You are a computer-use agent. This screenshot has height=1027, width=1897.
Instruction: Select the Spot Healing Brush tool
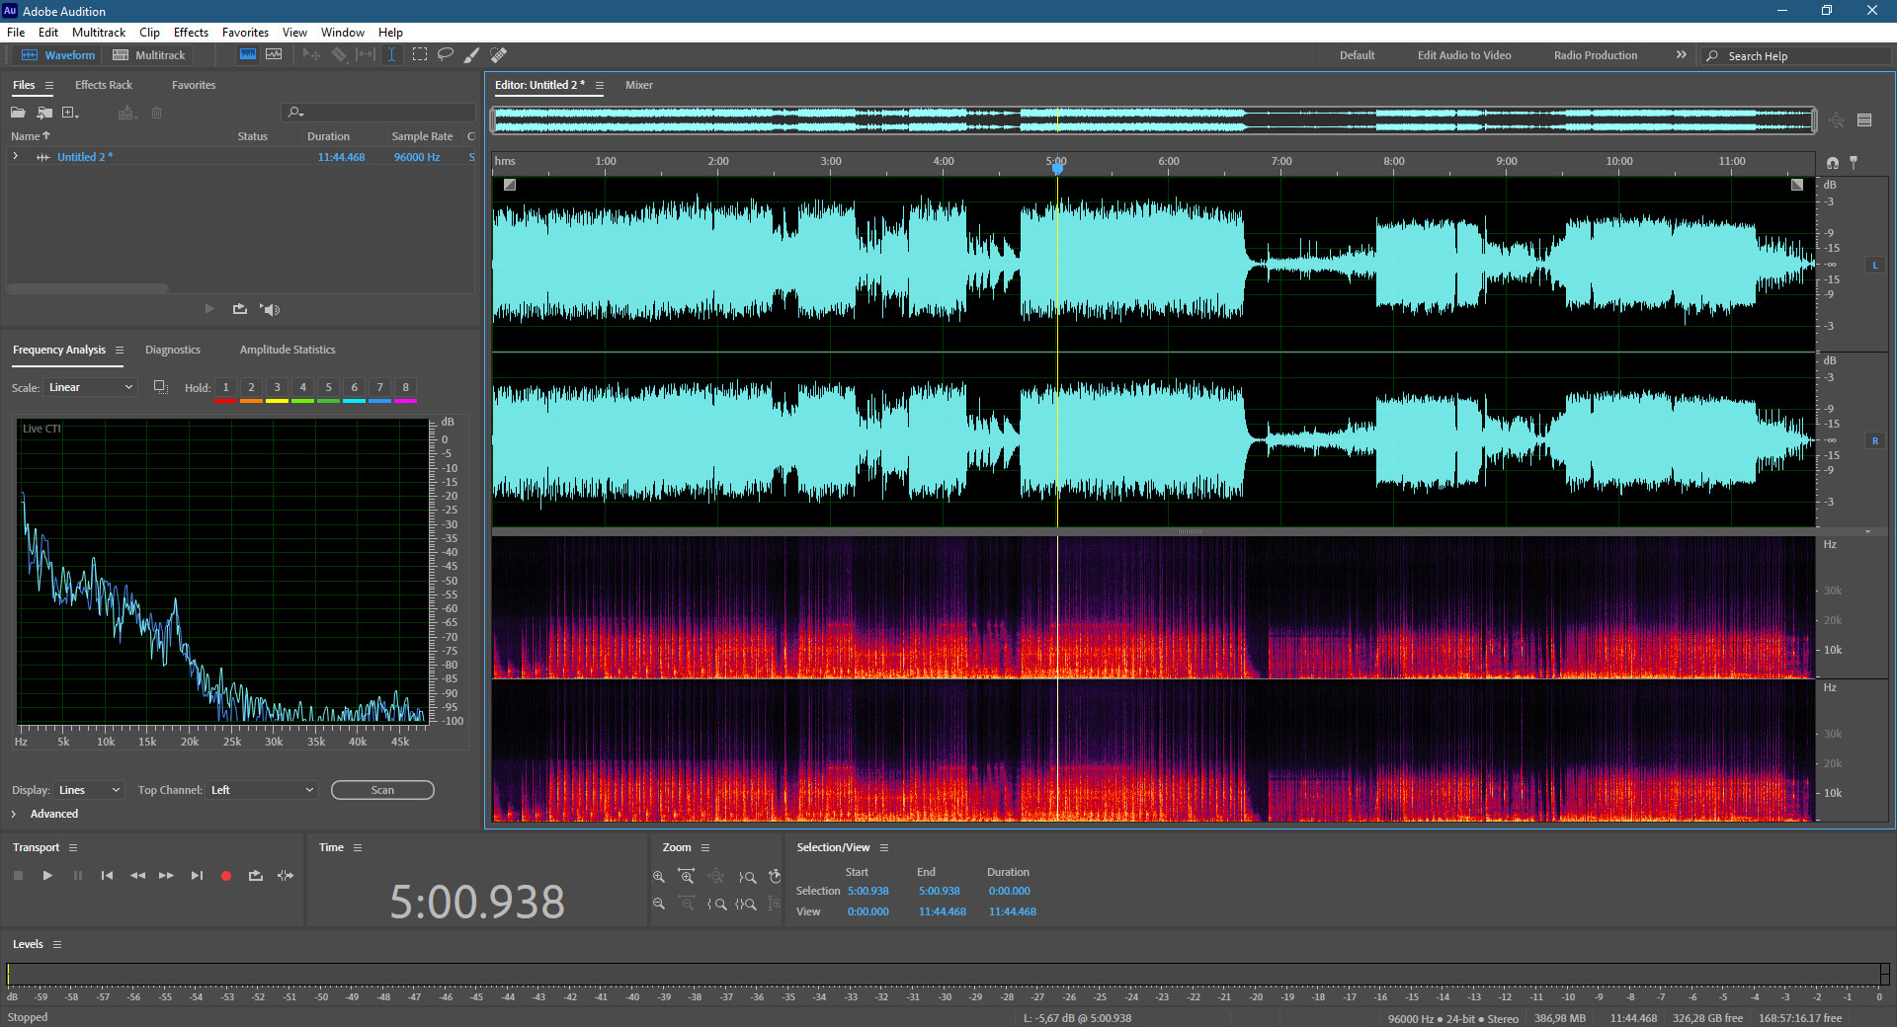pos(499,55)
